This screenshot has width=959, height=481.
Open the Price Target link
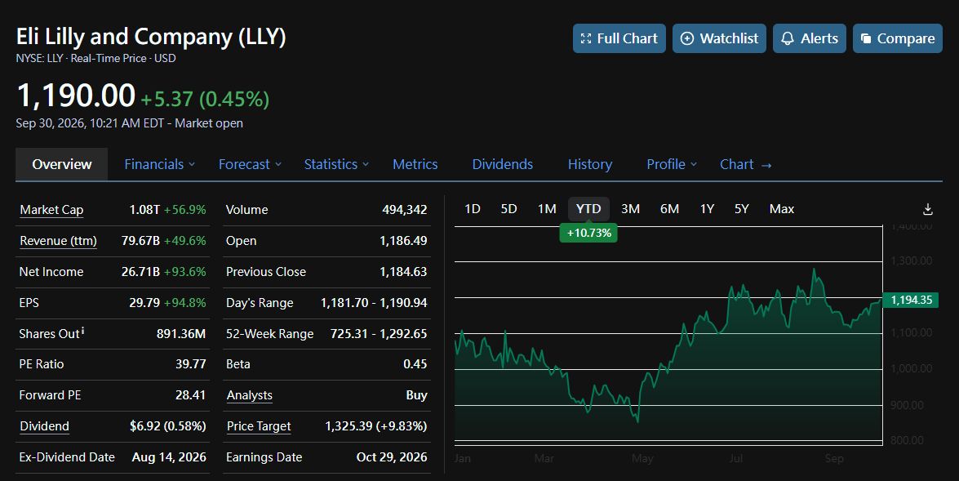(259, 426)
